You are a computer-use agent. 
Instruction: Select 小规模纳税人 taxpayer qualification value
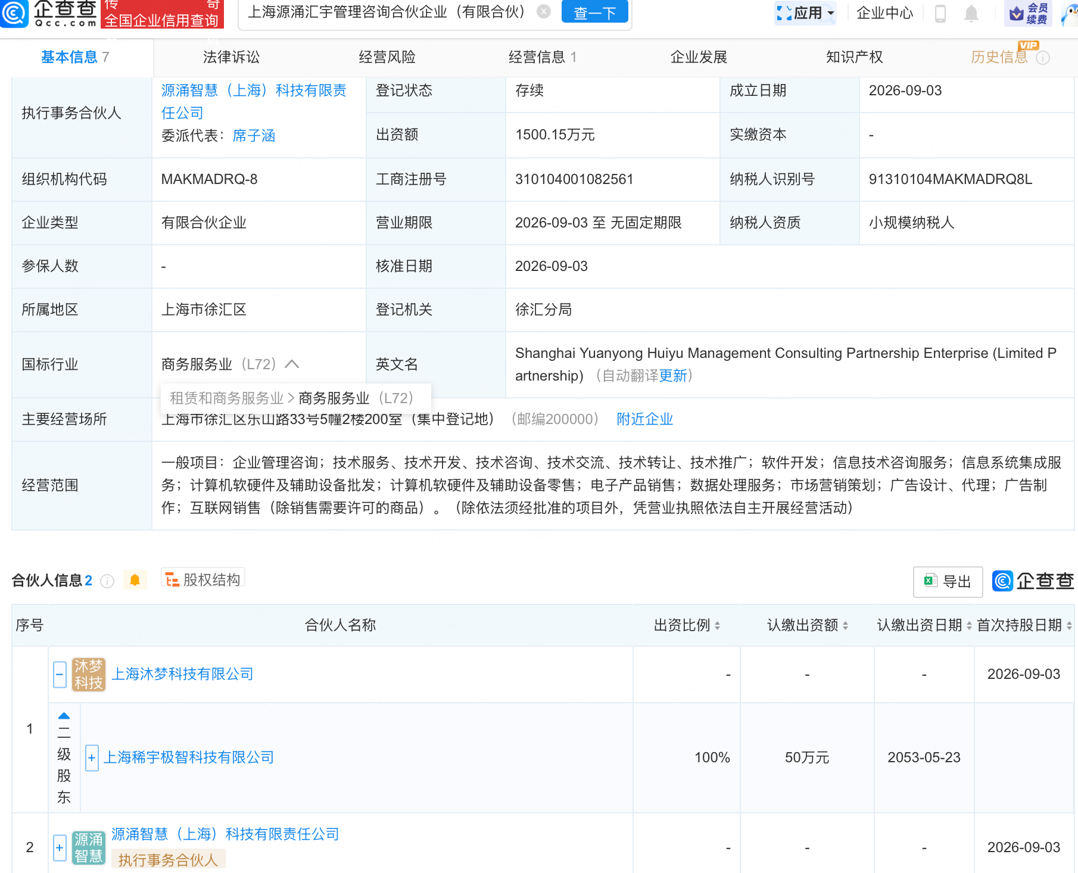pyautogui.click(x=911, y=223)
